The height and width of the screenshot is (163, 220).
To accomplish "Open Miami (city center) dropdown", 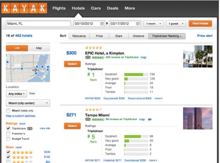I will pyautogui.click(x=28, y=103).
